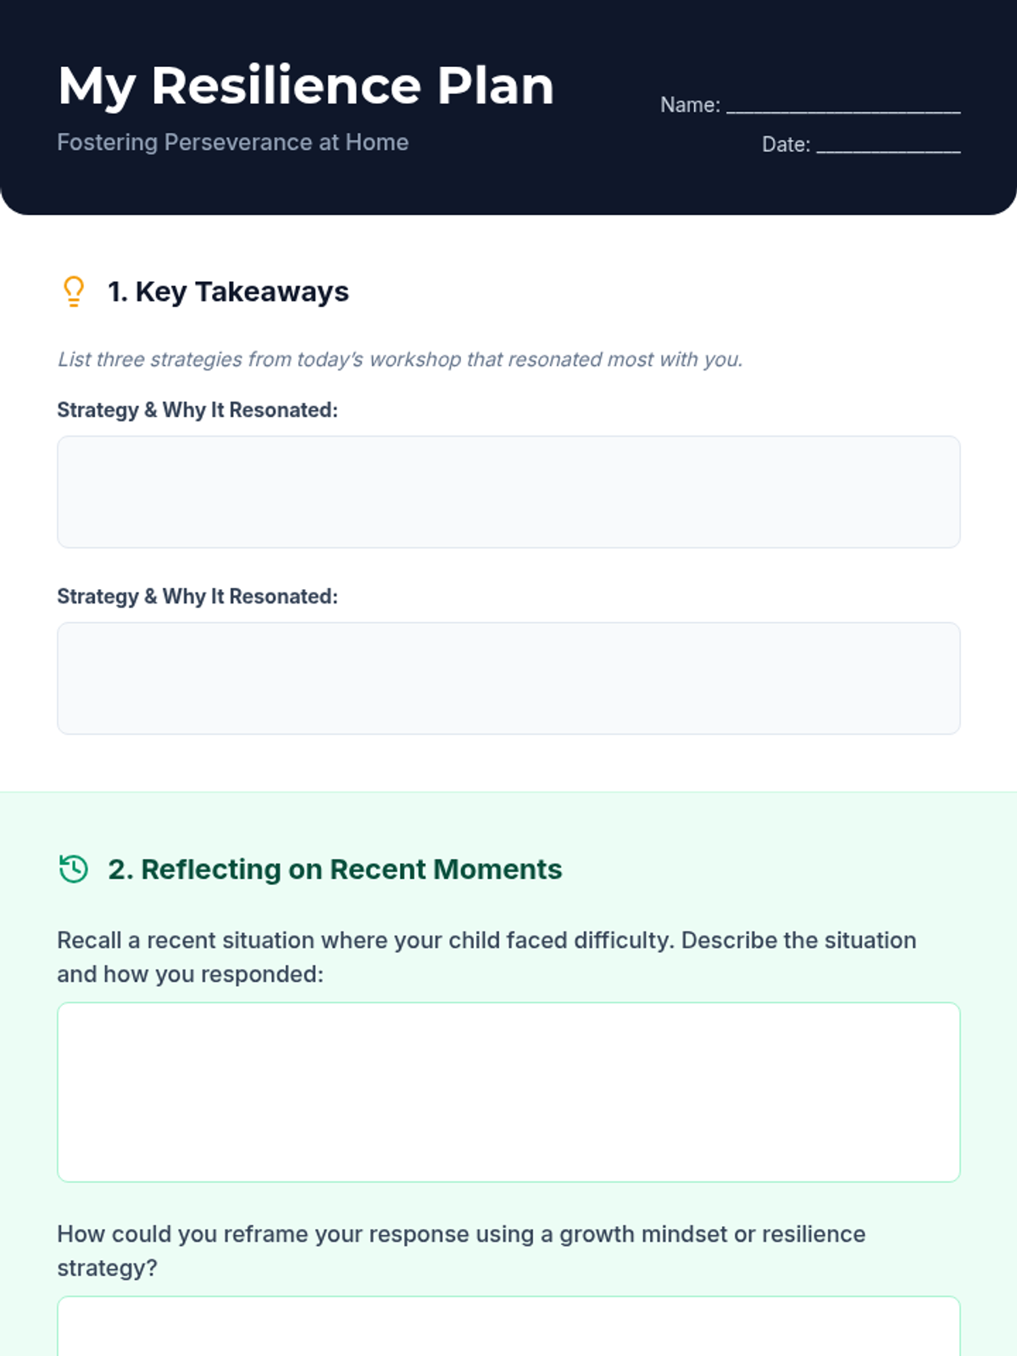Click the Recall a recent situation prompt text
The height and width of the screenshot is (1356, 1017).
[x=486, y=958]
